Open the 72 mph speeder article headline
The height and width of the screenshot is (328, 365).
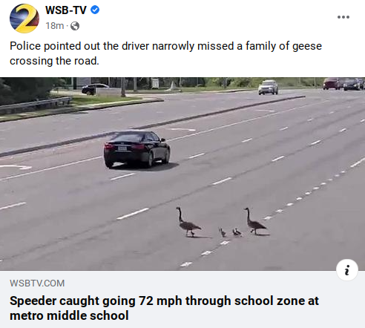tap(164, 308)
